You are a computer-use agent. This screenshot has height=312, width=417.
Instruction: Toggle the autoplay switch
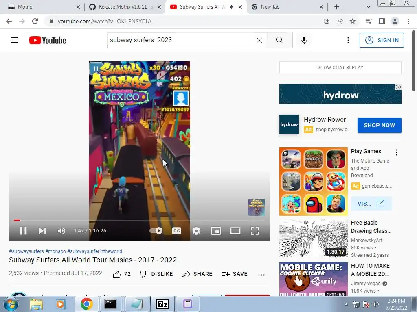click(x=156, y=231)
